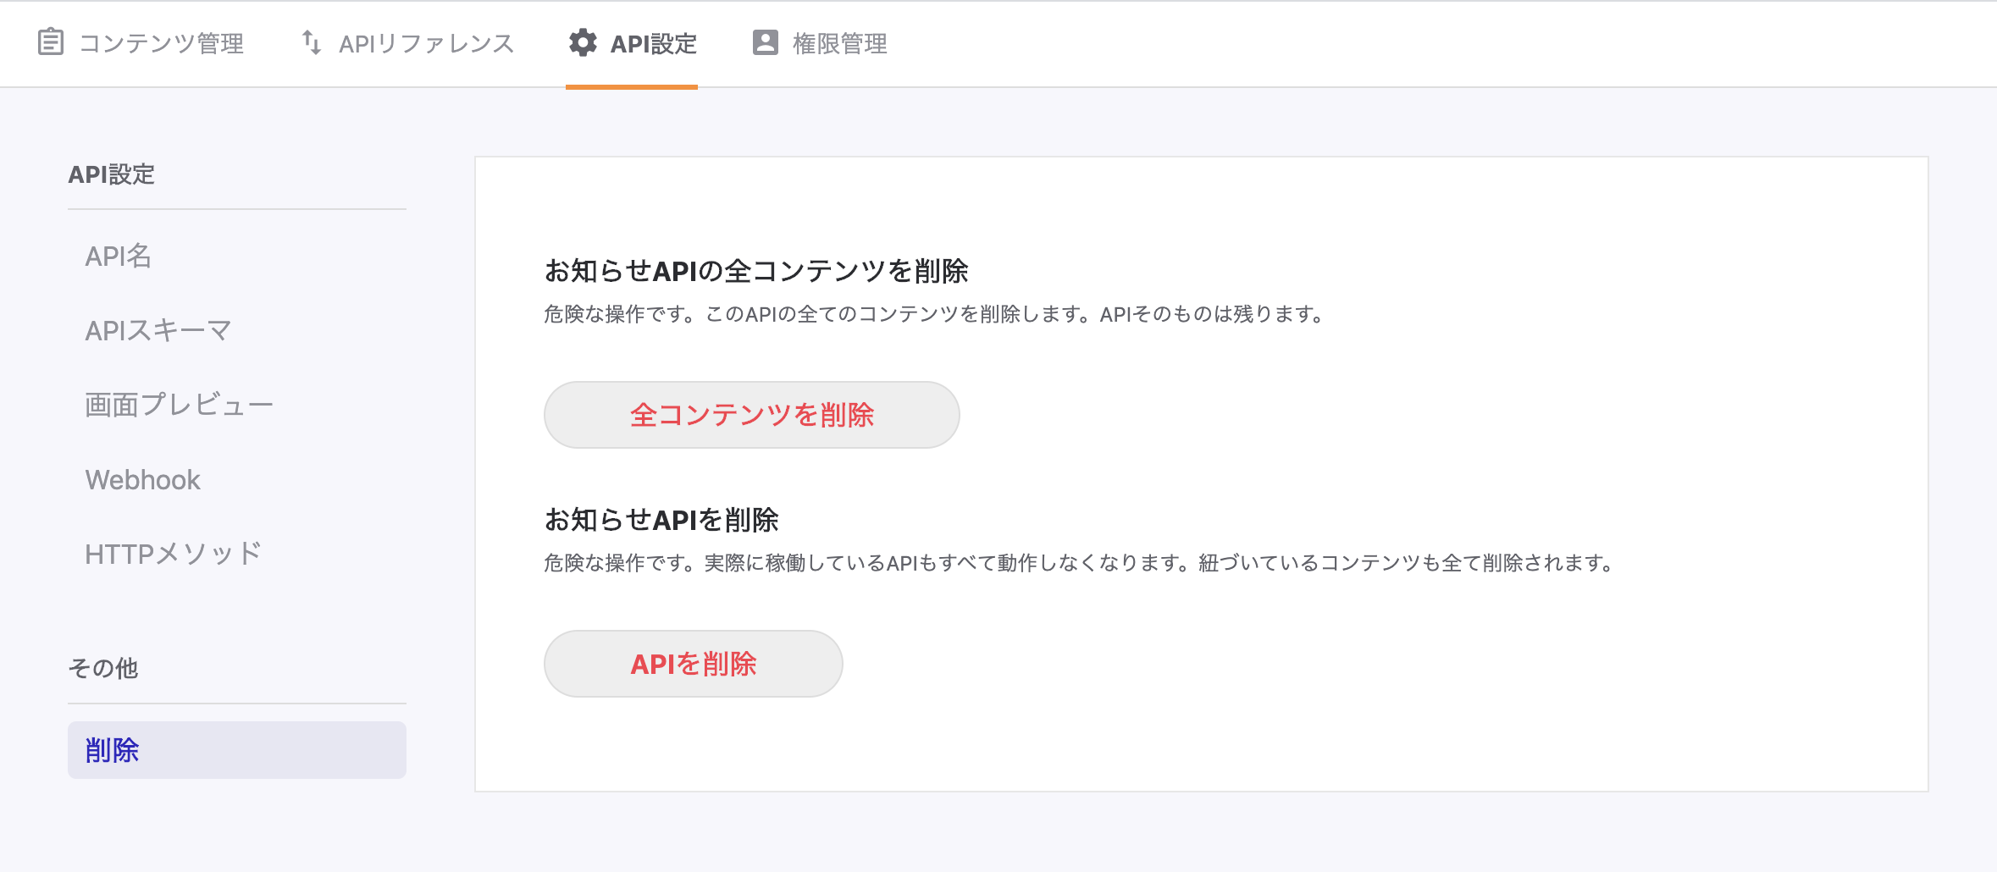Click the gear icon for API設定
This screenshot has height=872, width=1997.
(x=583, y=42)
